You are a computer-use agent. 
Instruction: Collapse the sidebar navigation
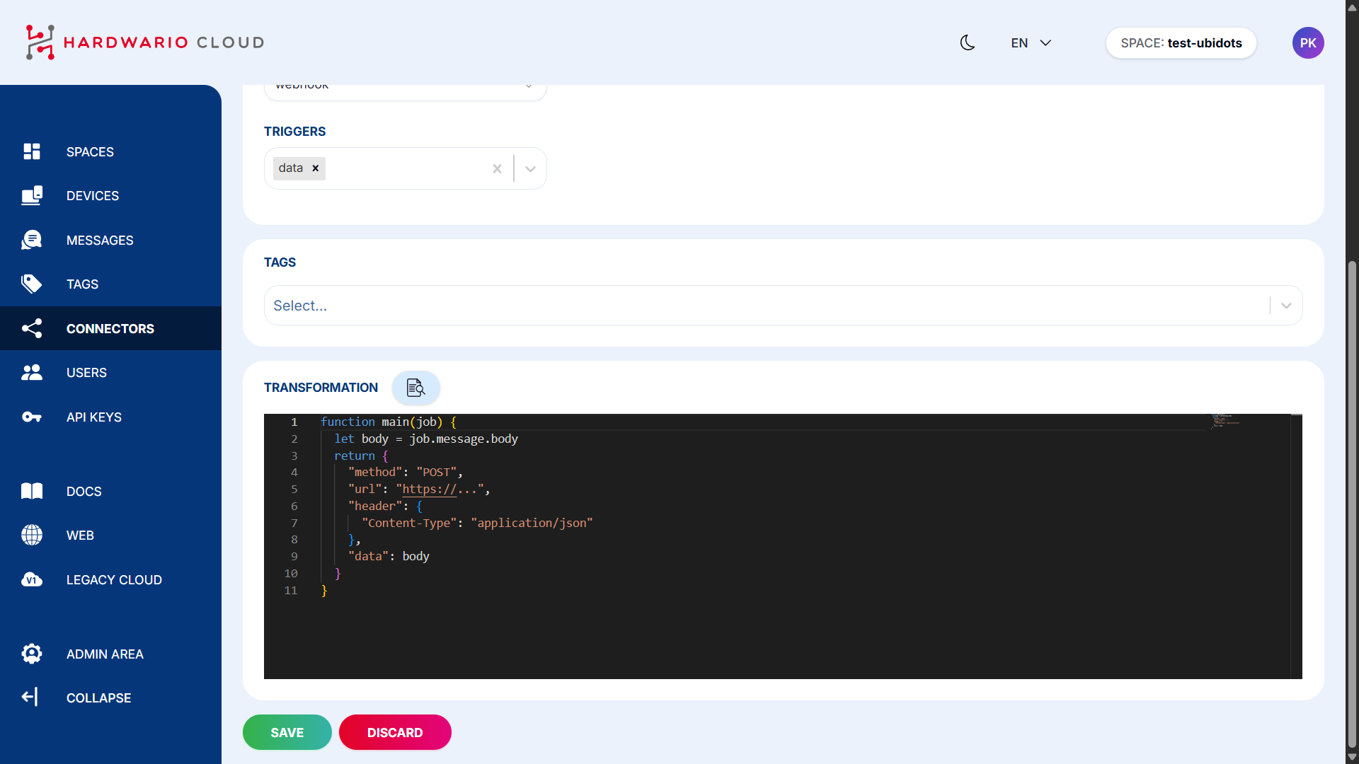[x=98, y=698]
